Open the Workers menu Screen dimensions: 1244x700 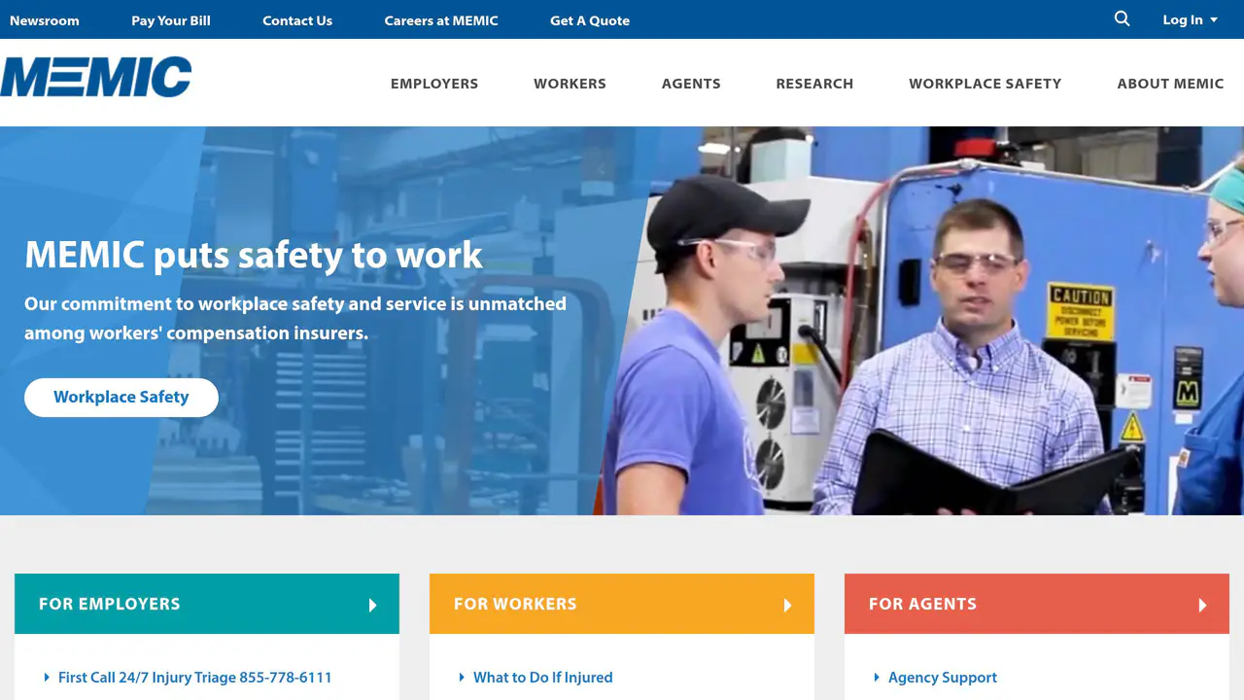click(x=570, y=84)
